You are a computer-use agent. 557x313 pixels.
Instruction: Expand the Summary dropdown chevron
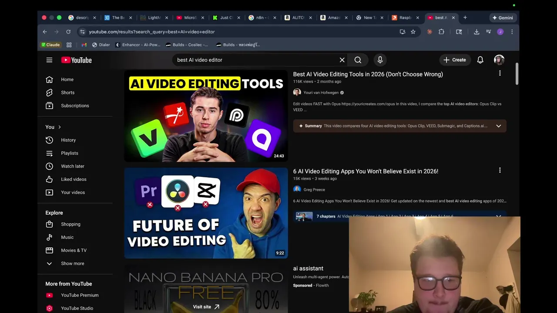(499, 126)
